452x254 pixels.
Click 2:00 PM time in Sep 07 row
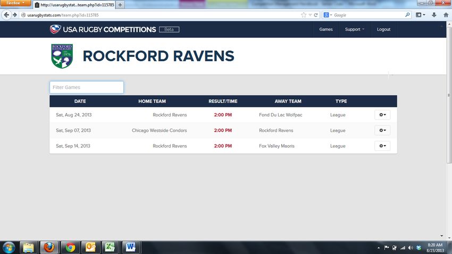[x=223, y=131]
